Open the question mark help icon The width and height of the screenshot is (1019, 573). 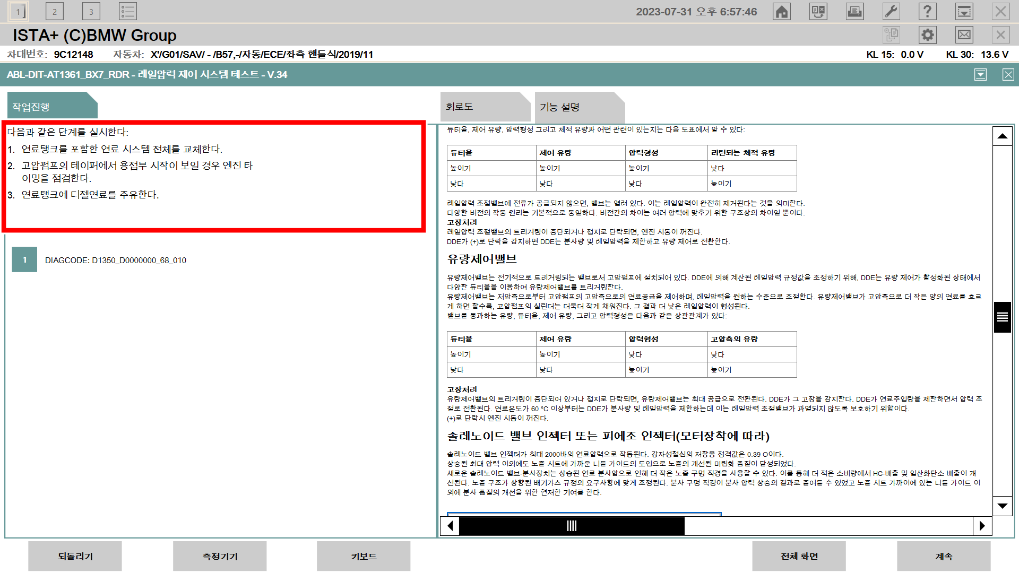click(927, 11)
